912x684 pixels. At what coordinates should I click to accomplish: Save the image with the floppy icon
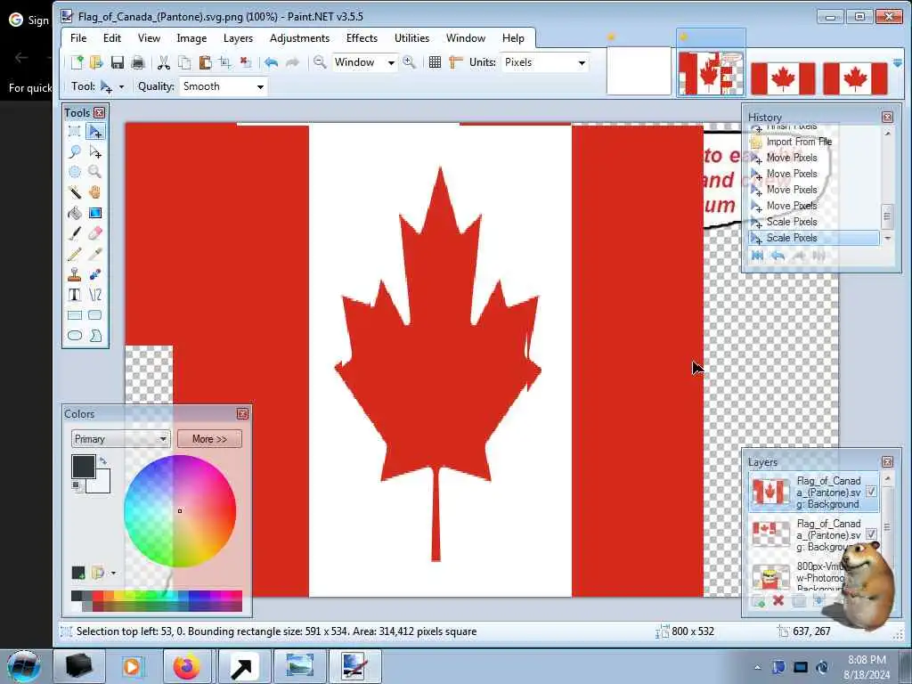[117, 62]
